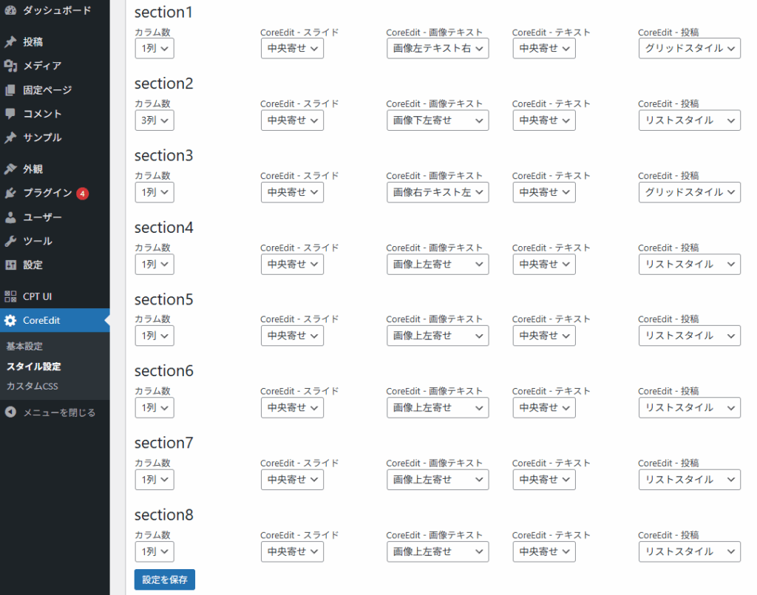Open section2 画像テキスト dropdown showing 画像下左寄せ
Screen dimensions: 757x595
click(437, 120)
